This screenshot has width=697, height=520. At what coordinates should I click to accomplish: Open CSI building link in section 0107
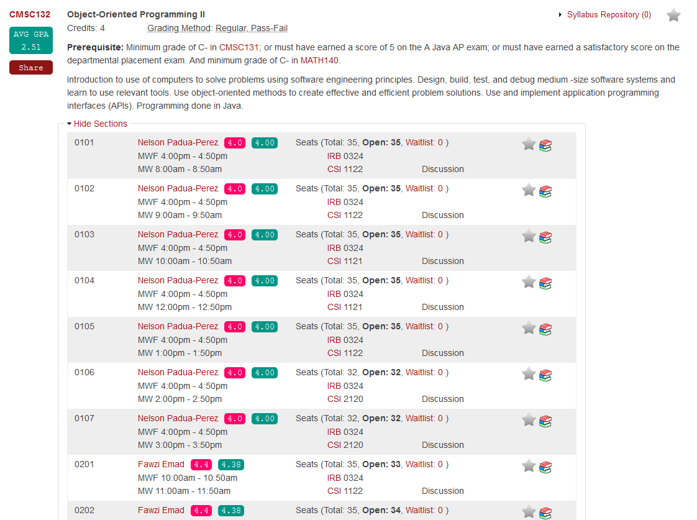[334, 445]
